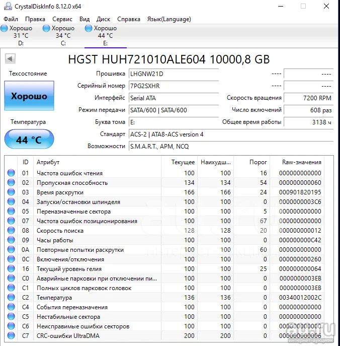The image size is (340, 346).
Task: Select the Нестабильные сектора attribute text
Action: 68,317
